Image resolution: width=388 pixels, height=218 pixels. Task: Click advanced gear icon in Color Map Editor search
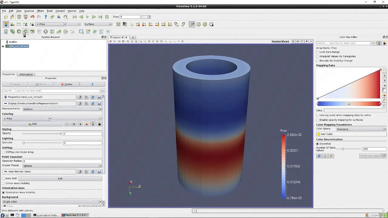(373, 43)
